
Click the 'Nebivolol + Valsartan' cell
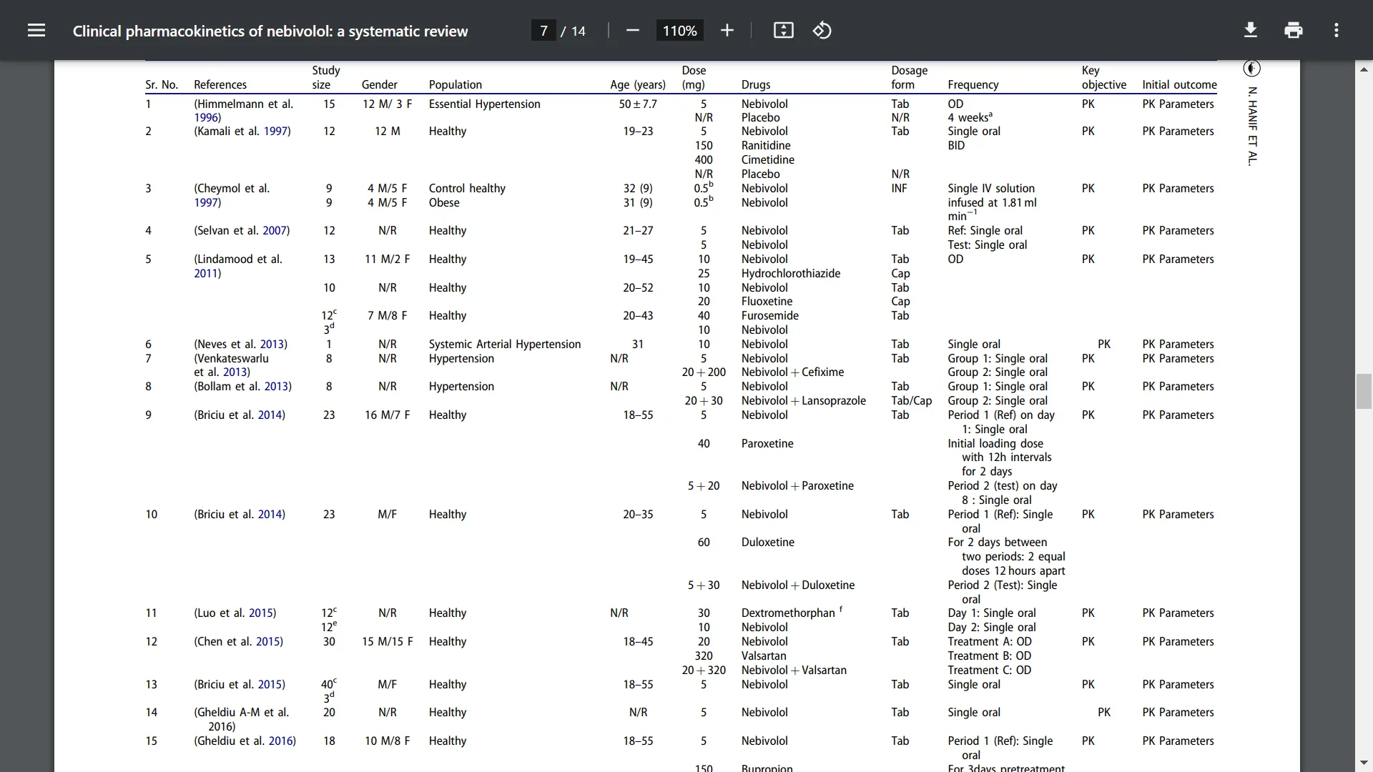[x=794, y=670]
